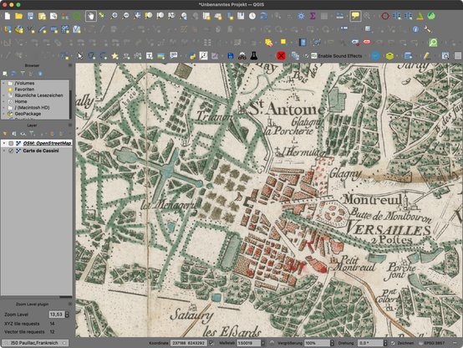Select the Carte de Cassini layer name
463x348 pixels.
coord(41,151)
